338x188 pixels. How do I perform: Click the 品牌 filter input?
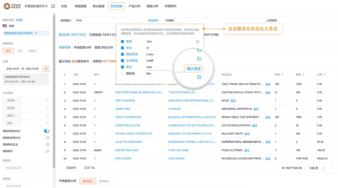pos(35,123)
